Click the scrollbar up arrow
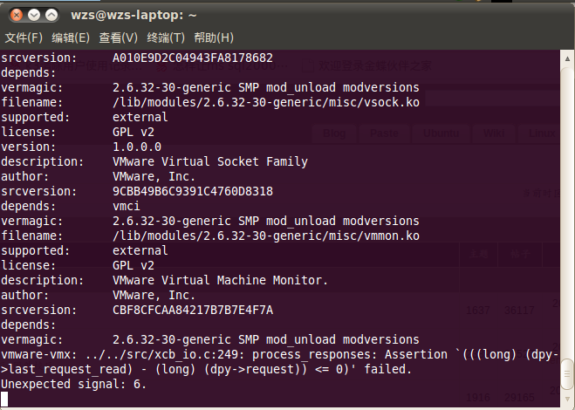This screenshot has width=575, height=410. click(x=567, y=58)
